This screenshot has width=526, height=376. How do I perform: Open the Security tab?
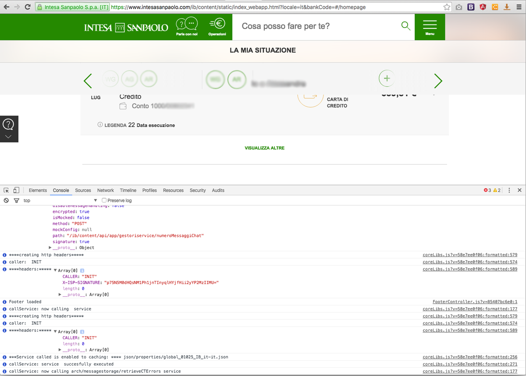coord(198,190)
